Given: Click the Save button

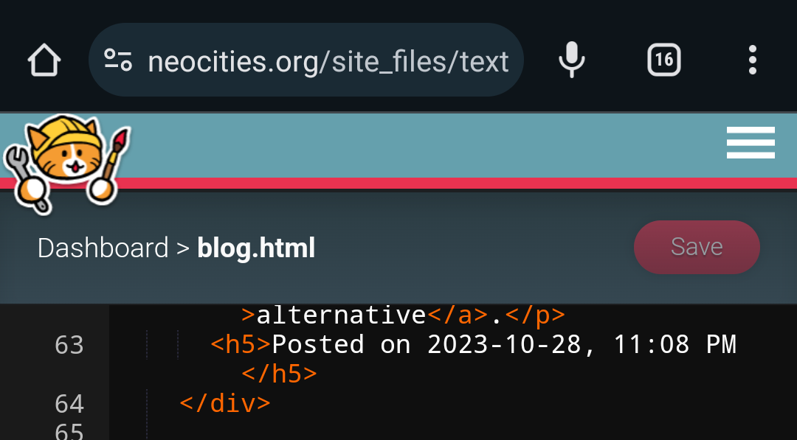Looking at the screenshot, I should pyautogui.click(x=697, y=247).
